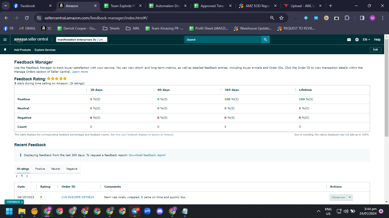389x218 pixels.
Task: Open the Seller Central hamburger menu
Action: (5, 39)
